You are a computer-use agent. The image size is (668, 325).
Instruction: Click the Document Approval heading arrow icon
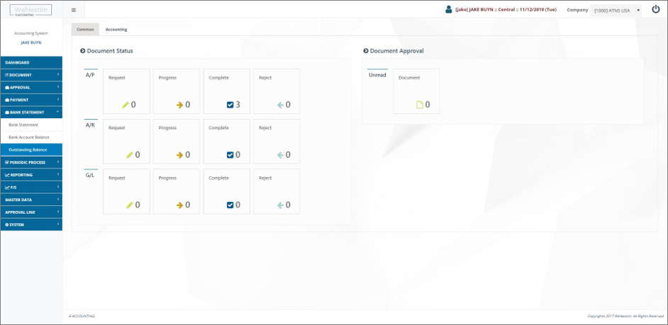[x=365, y=50]
